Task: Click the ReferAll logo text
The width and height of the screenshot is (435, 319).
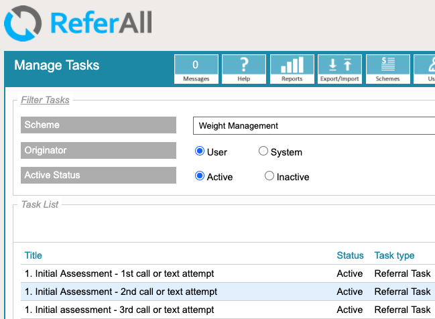Action: click(101, 22)
